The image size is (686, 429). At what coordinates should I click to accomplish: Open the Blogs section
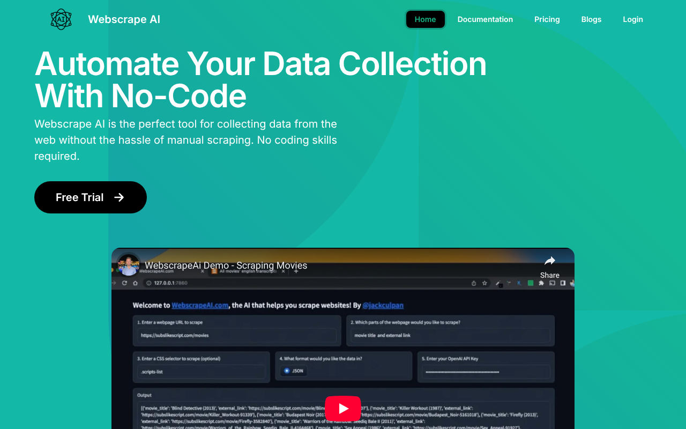point(591,19)
